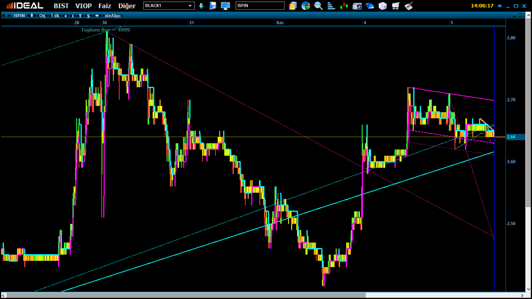The width and height of the screenshot is (532, 299).
Task: Click the ideAlgo button
Action: pyautogui.click(x=113, y=16)
